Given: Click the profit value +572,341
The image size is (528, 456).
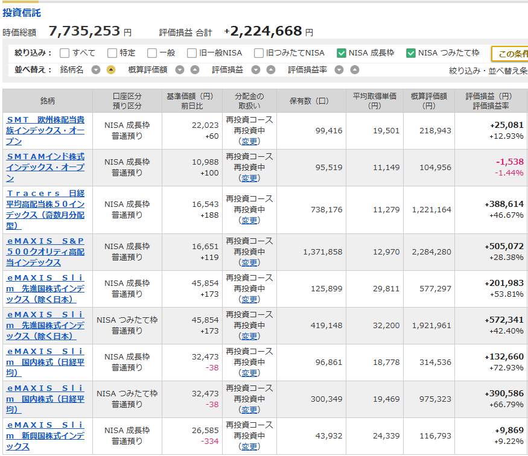Looking at the screenshot, I should (504, 320).
